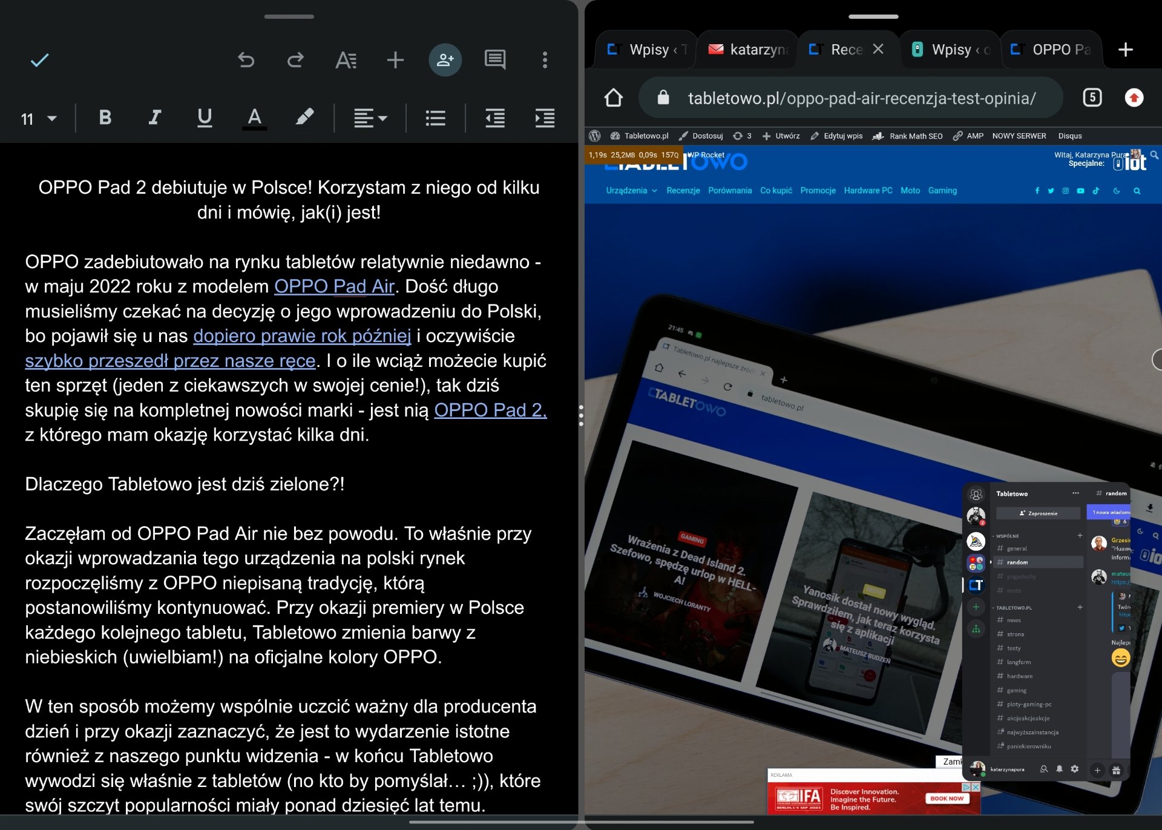The width and height of the screenshot is (1162, 830).
Task: Open a new browser tab
Action: point(1125,50)
